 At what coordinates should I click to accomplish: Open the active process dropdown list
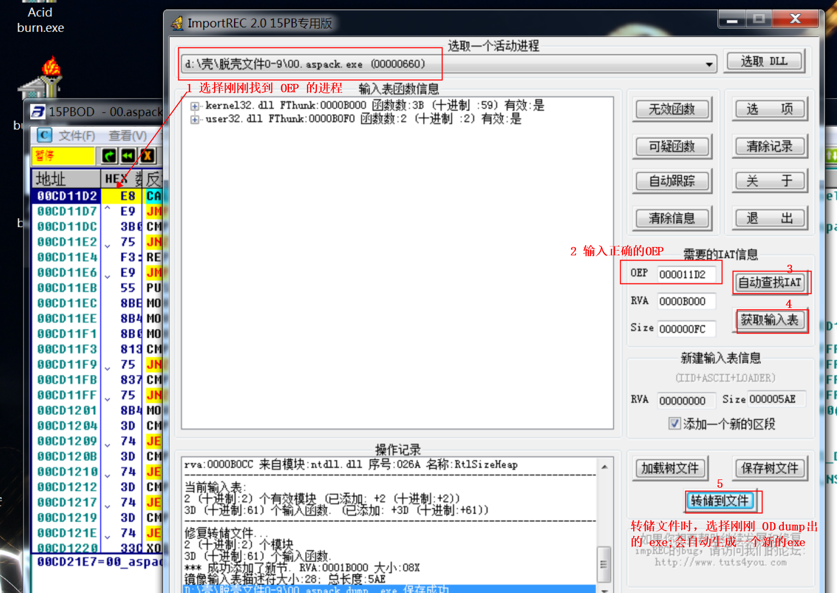[708, 64]
